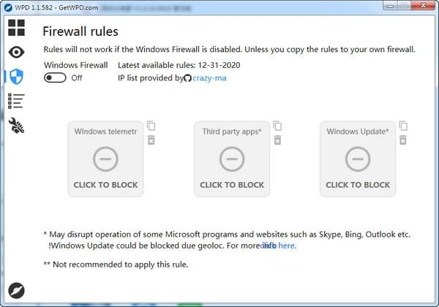The height and width of the screenshot is (307, 439).
Task: Open the Privacy eye page in sidebar
Action: (16, 52)
